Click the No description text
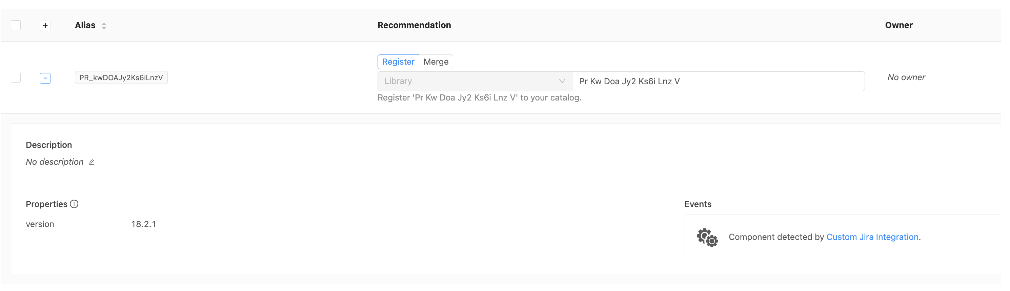This screenshot has height=291, width=1010. click(x=55, y=162)
